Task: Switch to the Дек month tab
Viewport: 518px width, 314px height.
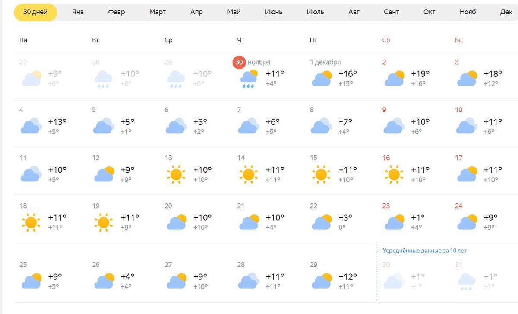Action: (x=506, y=12)
